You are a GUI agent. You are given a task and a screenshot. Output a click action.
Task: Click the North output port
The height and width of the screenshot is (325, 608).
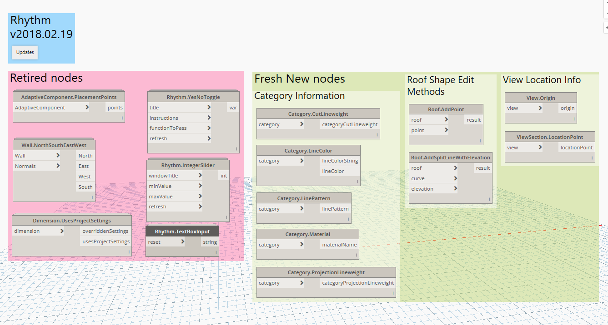click(x=85, y=156)
